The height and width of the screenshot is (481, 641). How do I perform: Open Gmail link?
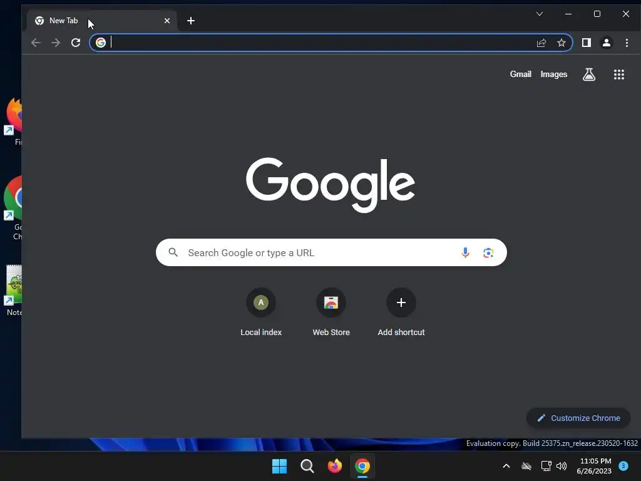click(x=520, y=74)
